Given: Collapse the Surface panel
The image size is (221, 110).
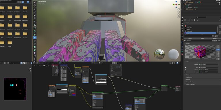Looking at the screenshot, I should (202, 62).
